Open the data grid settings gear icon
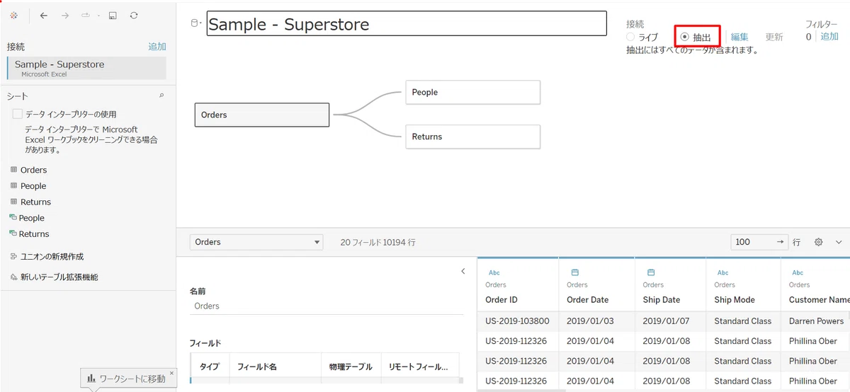 (x=819, y=242)
